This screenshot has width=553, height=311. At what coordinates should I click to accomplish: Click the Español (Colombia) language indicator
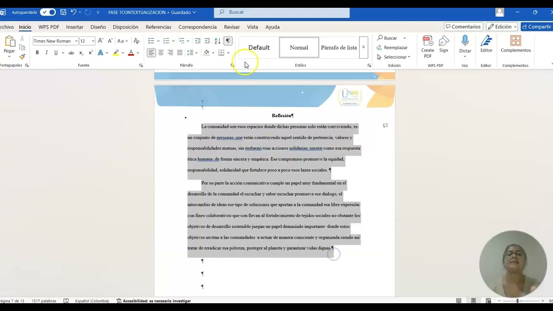coord(92,301)
